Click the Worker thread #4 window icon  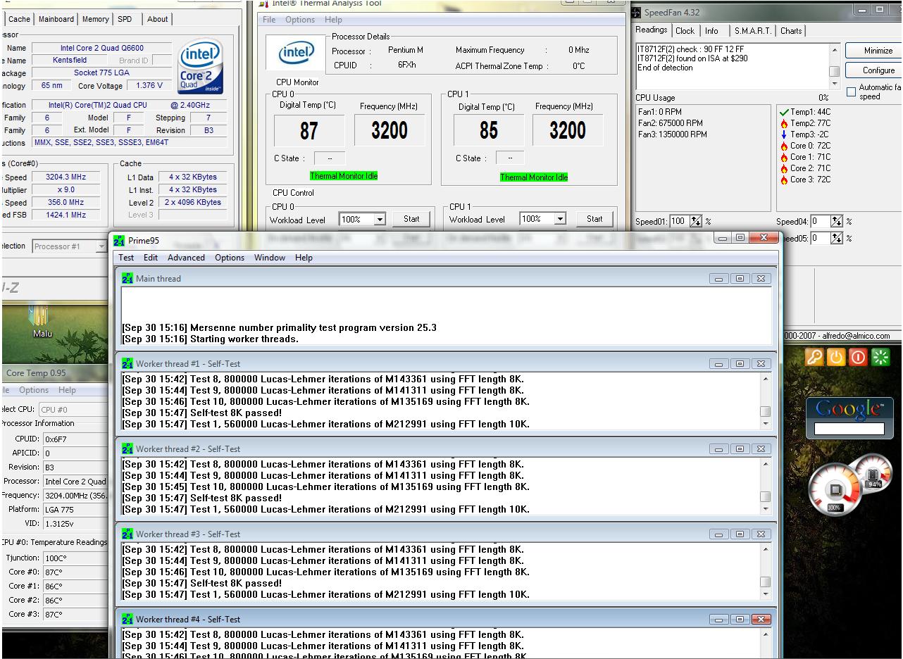pyautogui.click(x=127, y=620)
